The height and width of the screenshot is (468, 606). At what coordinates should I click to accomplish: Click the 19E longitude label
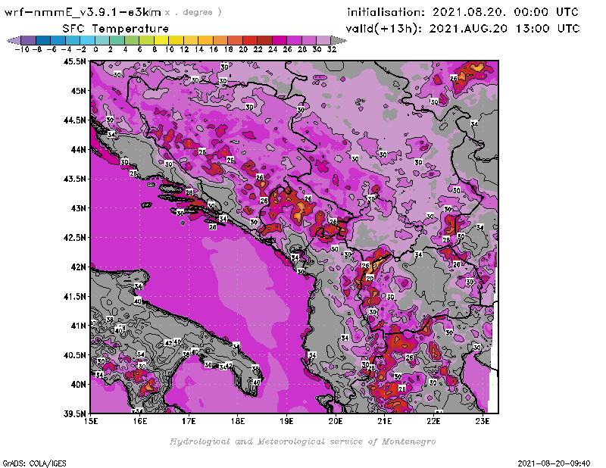coord(286,422)
